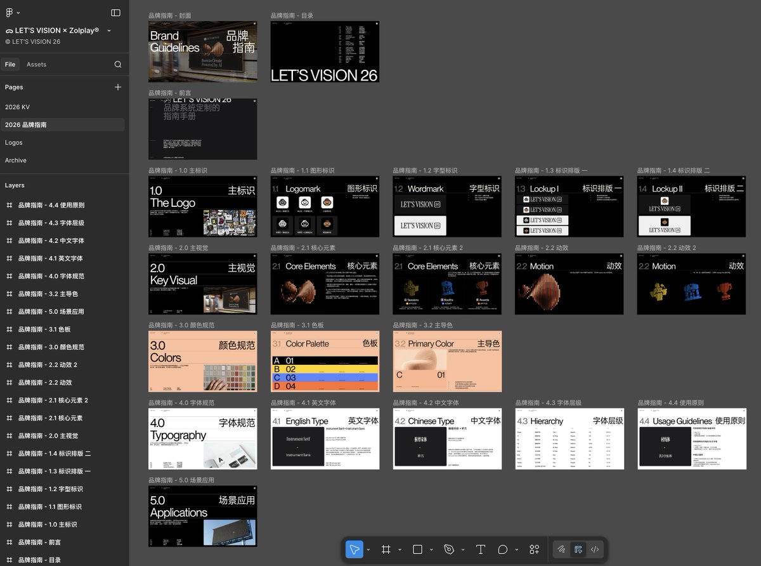Viewport: 761px width, 566px height.
Task: Select the 3.1 Color Palette frame
Action: tap(325, 361)
